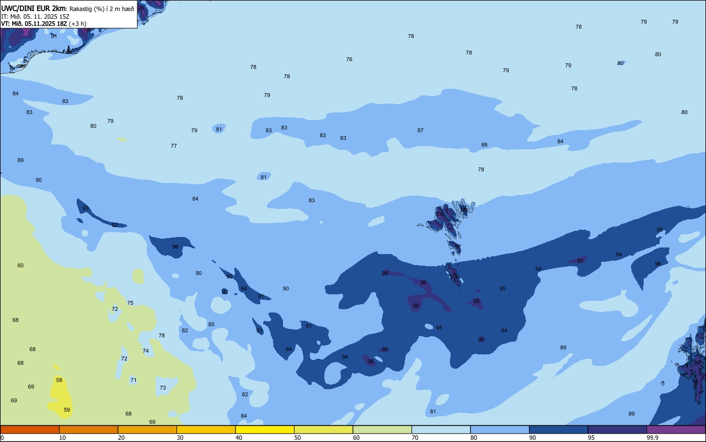Click the golden 30–40 legend swatch
The height and width of the screenshot is (442, 706).
[x=206, y=429]
